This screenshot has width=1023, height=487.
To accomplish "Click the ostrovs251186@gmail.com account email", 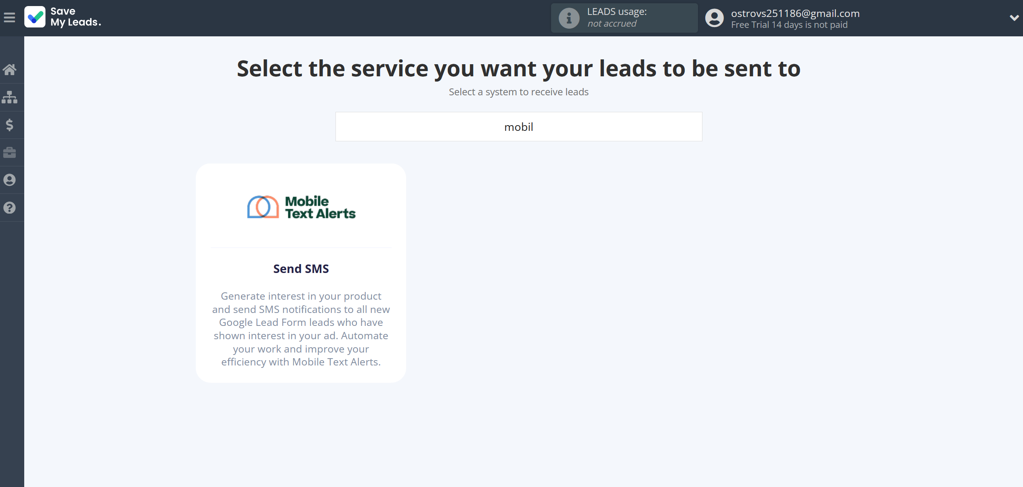I will pyautogui.click(x=795, y=13).
